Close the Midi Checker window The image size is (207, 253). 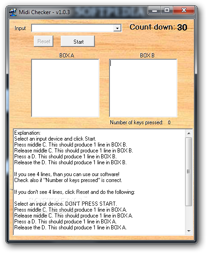(x=184, y=10)
